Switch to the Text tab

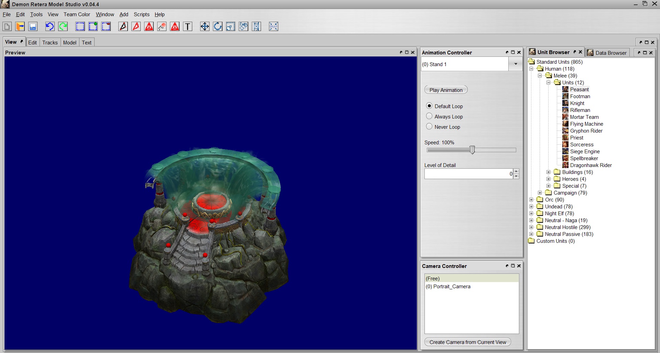click(87, 42)
